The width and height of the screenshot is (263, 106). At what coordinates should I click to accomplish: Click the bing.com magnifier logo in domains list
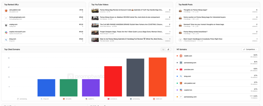(181, 76)
